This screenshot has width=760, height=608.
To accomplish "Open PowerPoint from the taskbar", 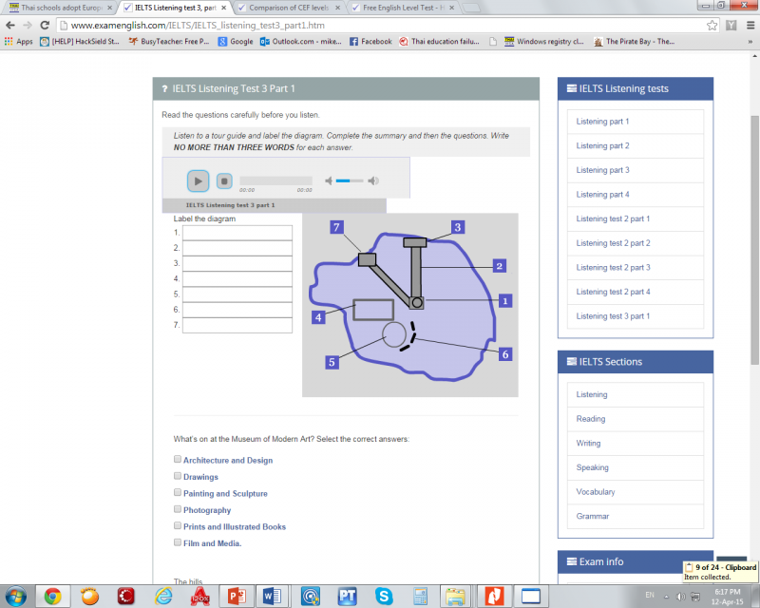I will coord(232,596).
